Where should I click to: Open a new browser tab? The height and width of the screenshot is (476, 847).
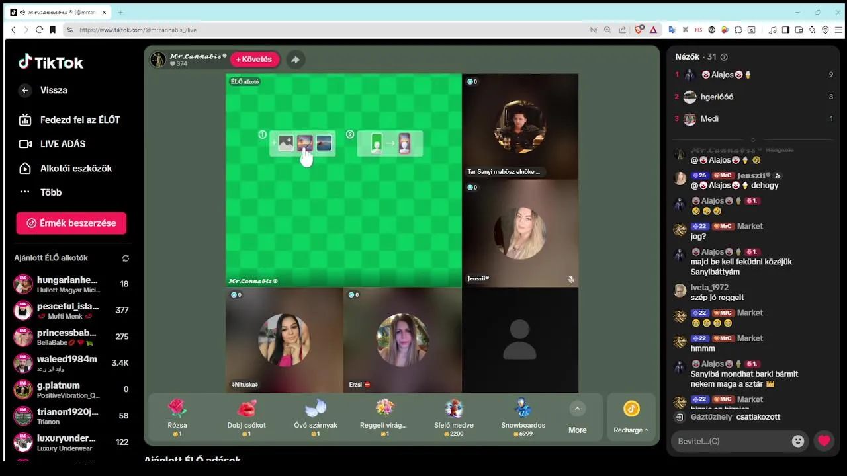pyautogui.click(x=120, y=12)
